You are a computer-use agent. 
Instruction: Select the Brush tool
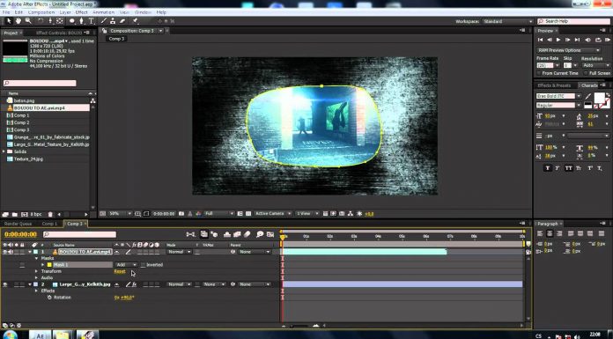tap(104, 21)
